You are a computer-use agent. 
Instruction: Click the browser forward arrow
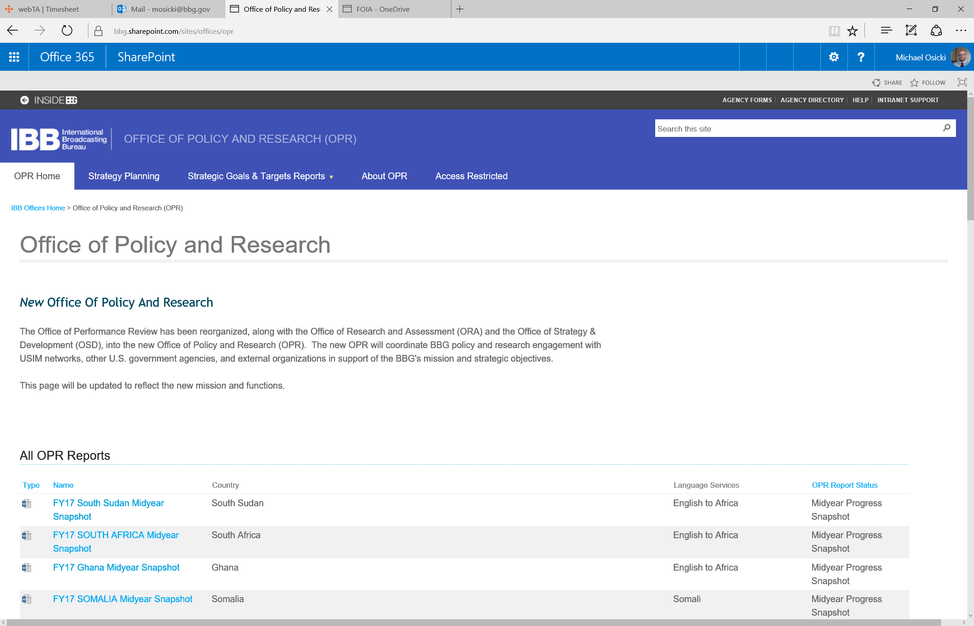pos(40,31)
